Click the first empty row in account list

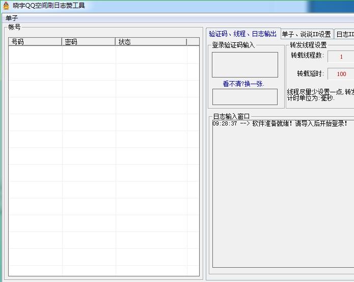[x=102, y=51]
